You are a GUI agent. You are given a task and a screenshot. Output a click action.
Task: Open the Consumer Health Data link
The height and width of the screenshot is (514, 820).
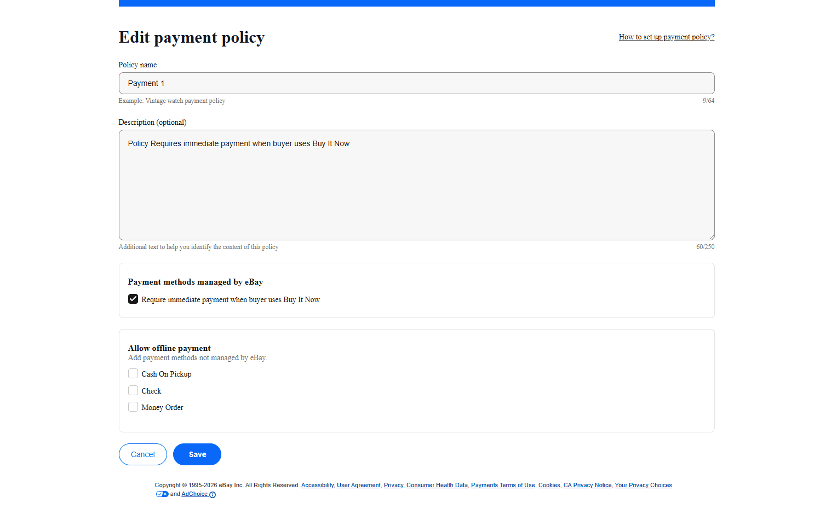point(437,485)
